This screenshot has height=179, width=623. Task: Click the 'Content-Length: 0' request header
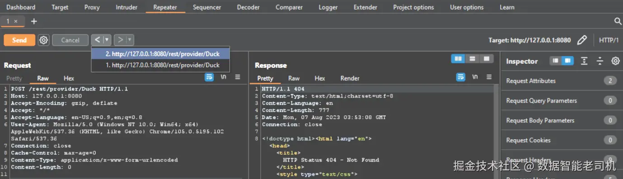[x=41, y=167]
